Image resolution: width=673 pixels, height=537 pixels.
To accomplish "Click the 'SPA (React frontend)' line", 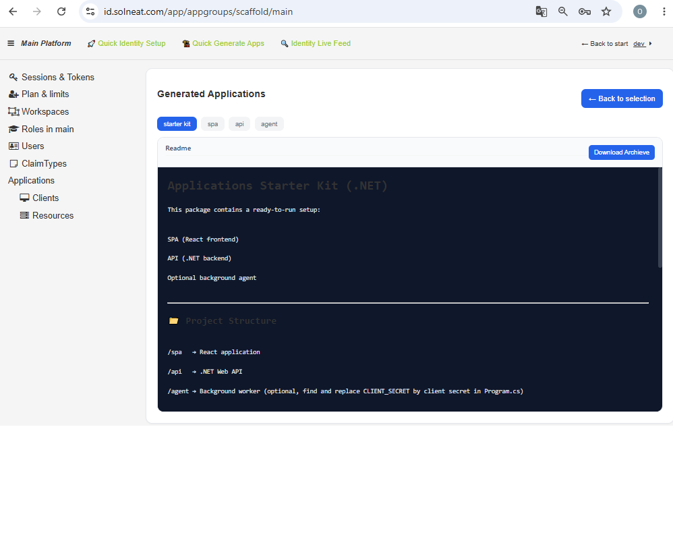I will 203,239.
